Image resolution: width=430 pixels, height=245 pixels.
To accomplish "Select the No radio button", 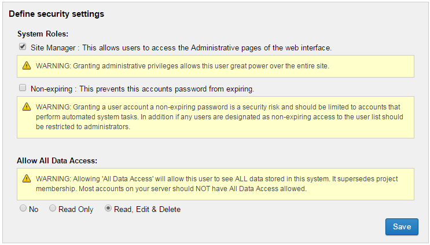I will click(x=23, y=209).
